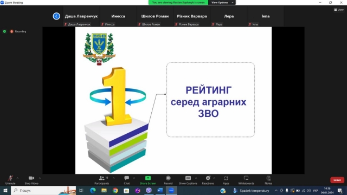
Task: Click the Zoom icon in the taskbar
Action: pos(171,190)
